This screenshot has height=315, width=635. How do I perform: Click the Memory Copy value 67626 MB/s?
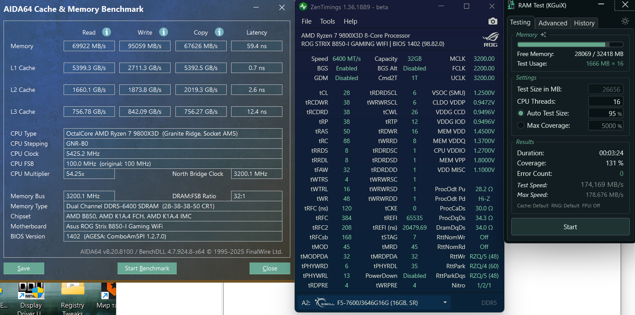coord(201,46)
